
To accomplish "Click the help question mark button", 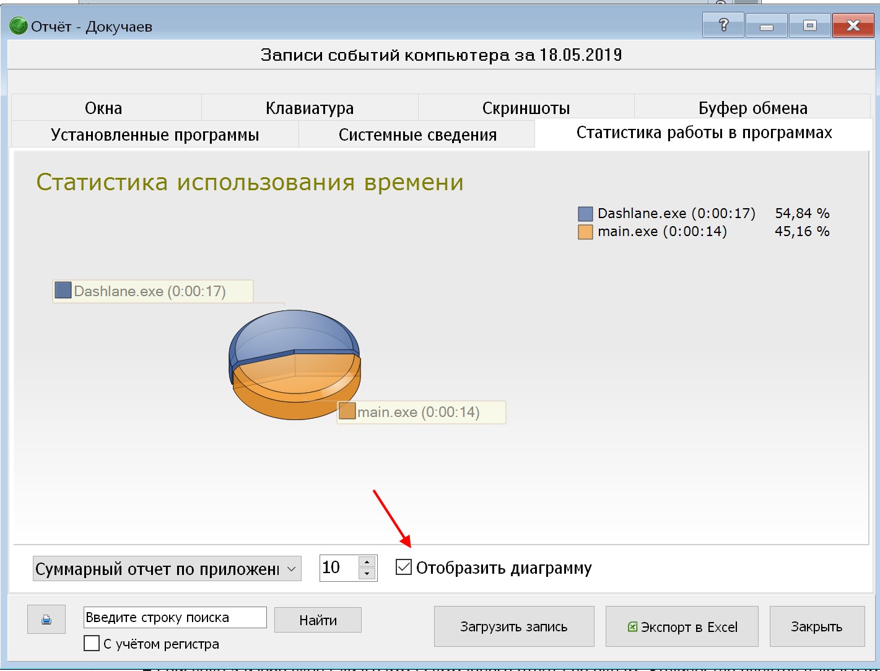I will 723,26.
